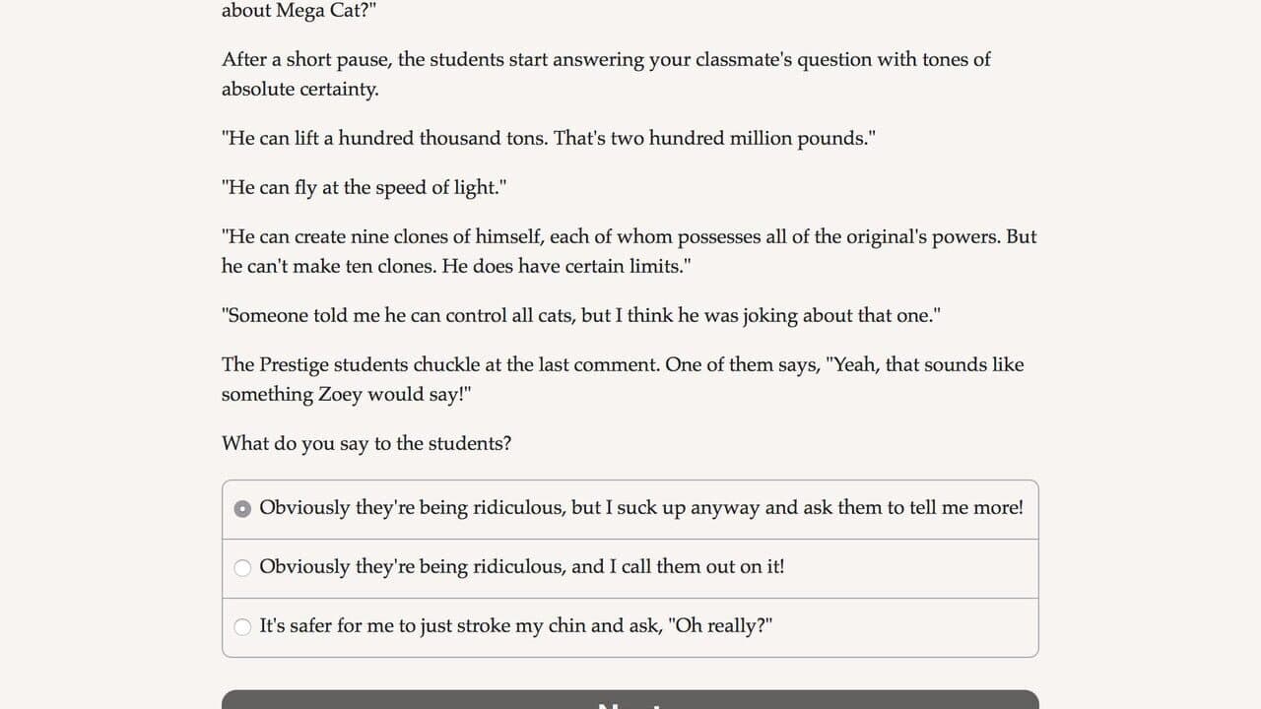Select the radio circle for "I call them out"
This screenshot has width=1261, height=709.
pyautogui.click(x=242, y=568)
